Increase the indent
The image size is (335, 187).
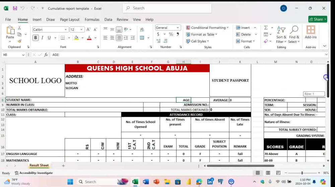pyautogui.click(x=133, y=38)
